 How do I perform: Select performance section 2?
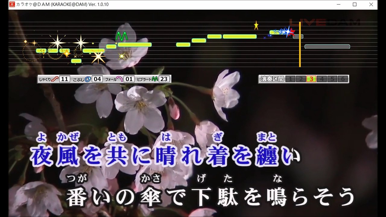[301, 79]
